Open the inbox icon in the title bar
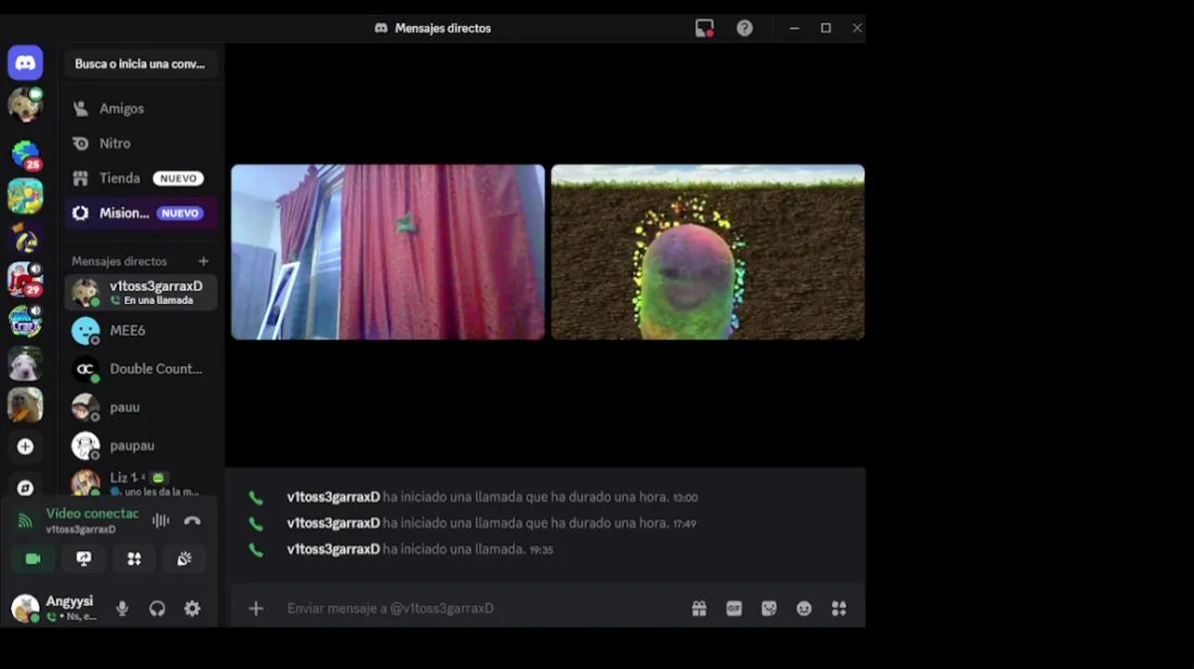Screen dimensions: 1194x669 click(x=705, y=28)
